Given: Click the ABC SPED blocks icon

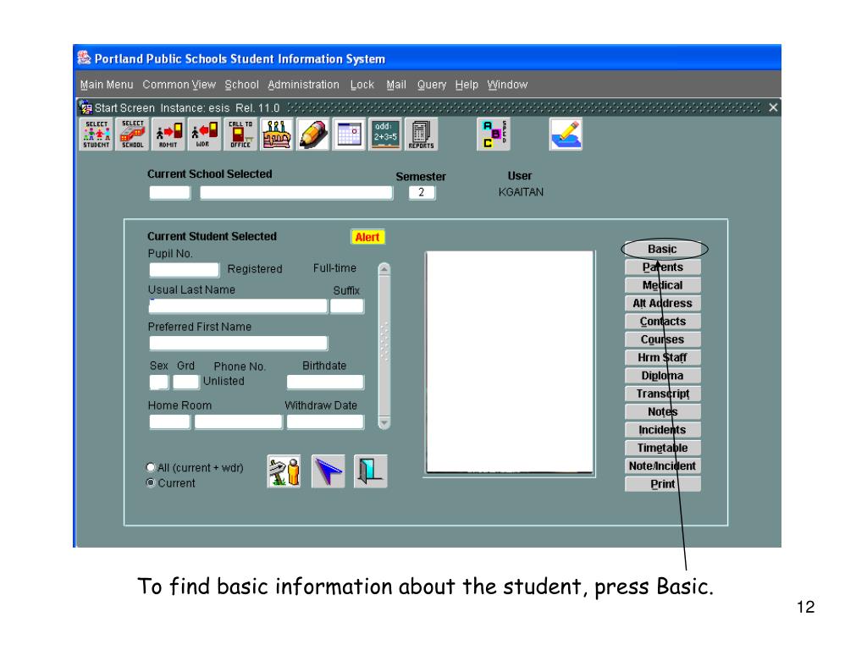Looking at the screenshot, I should (x=494, y=134).
